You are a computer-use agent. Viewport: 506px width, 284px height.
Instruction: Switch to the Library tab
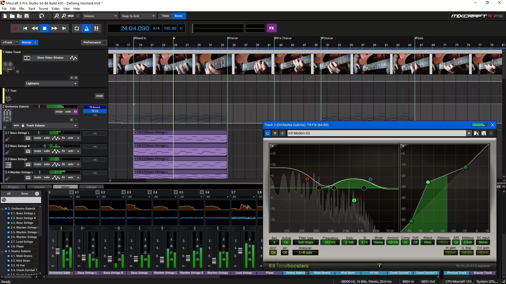(91, 187)
